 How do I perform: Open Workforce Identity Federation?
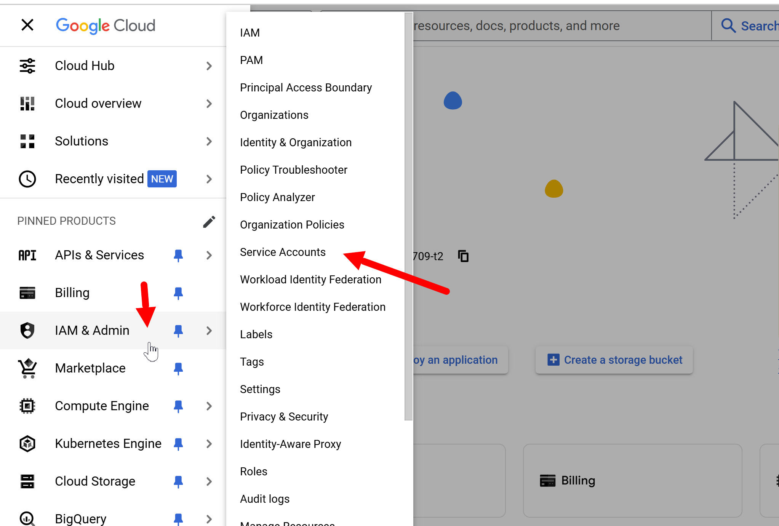pyautogui.click(x=313, y=307)
